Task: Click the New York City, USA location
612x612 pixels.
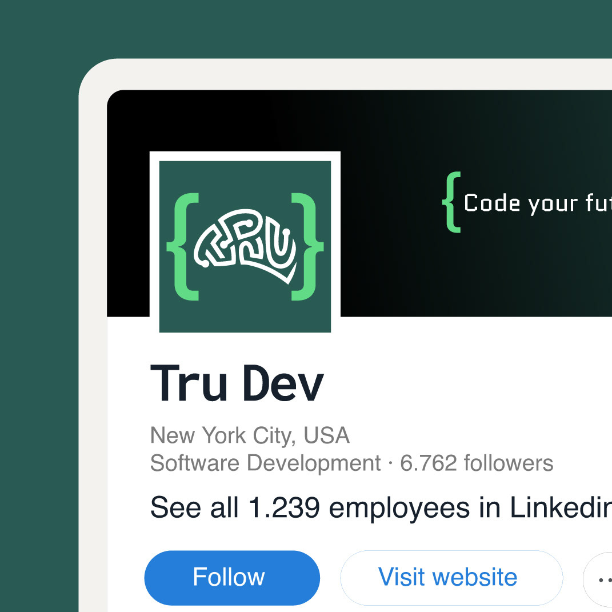Action: 250,435
